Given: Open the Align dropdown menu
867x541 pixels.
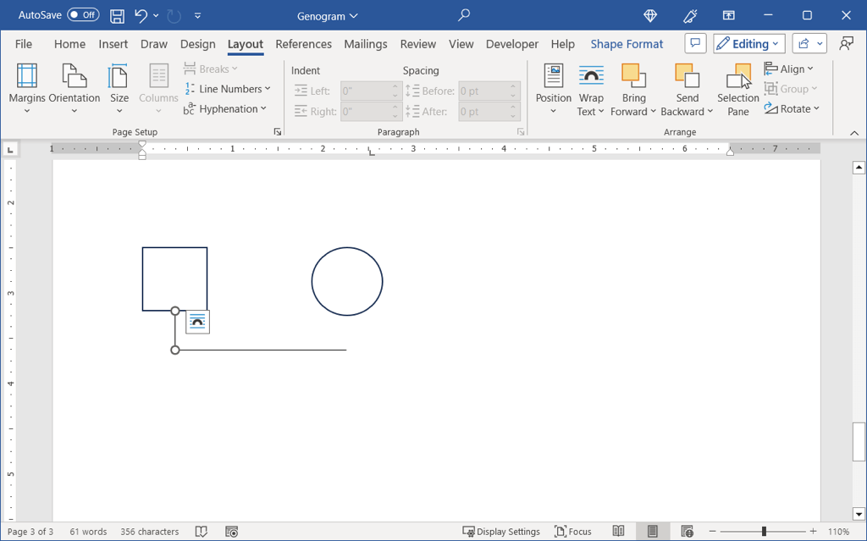Looking at the screenshot, I should click(x=789, y=69).
